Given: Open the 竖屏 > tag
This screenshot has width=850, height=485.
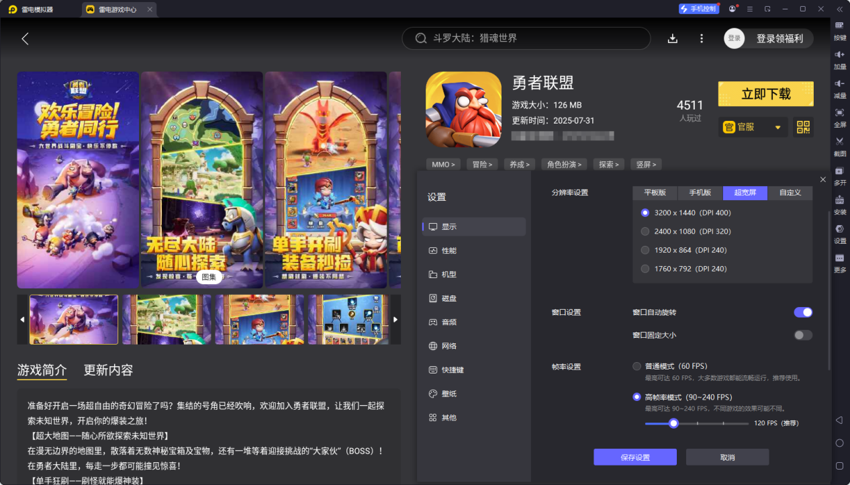Looking at the screenshot, I should (646, 164).
